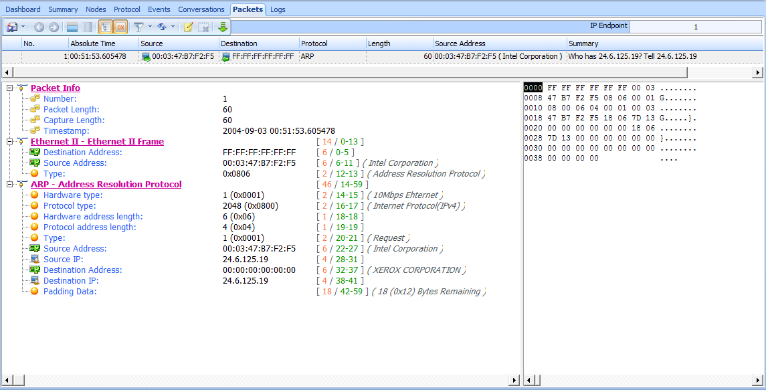Sort by Protocol column header

[x=332, y=43]
